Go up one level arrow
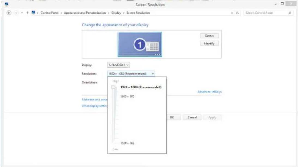Viewport: 298px width, 167px height. pyautogui.click(x=27, y=13)
